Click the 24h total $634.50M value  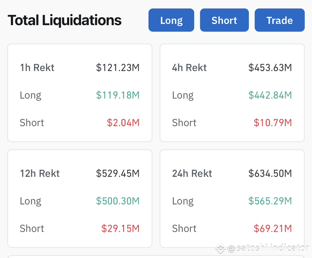(270, 173)
